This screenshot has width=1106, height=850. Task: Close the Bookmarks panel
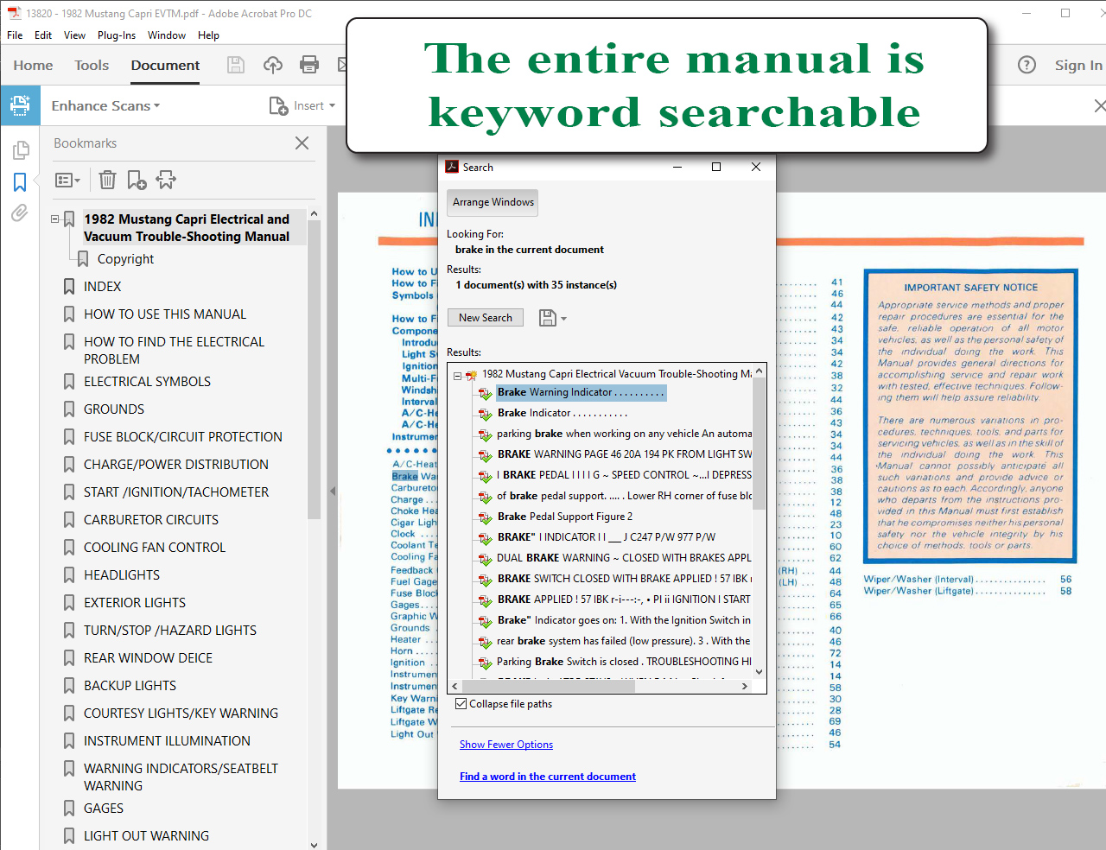(x=302, y=143)
